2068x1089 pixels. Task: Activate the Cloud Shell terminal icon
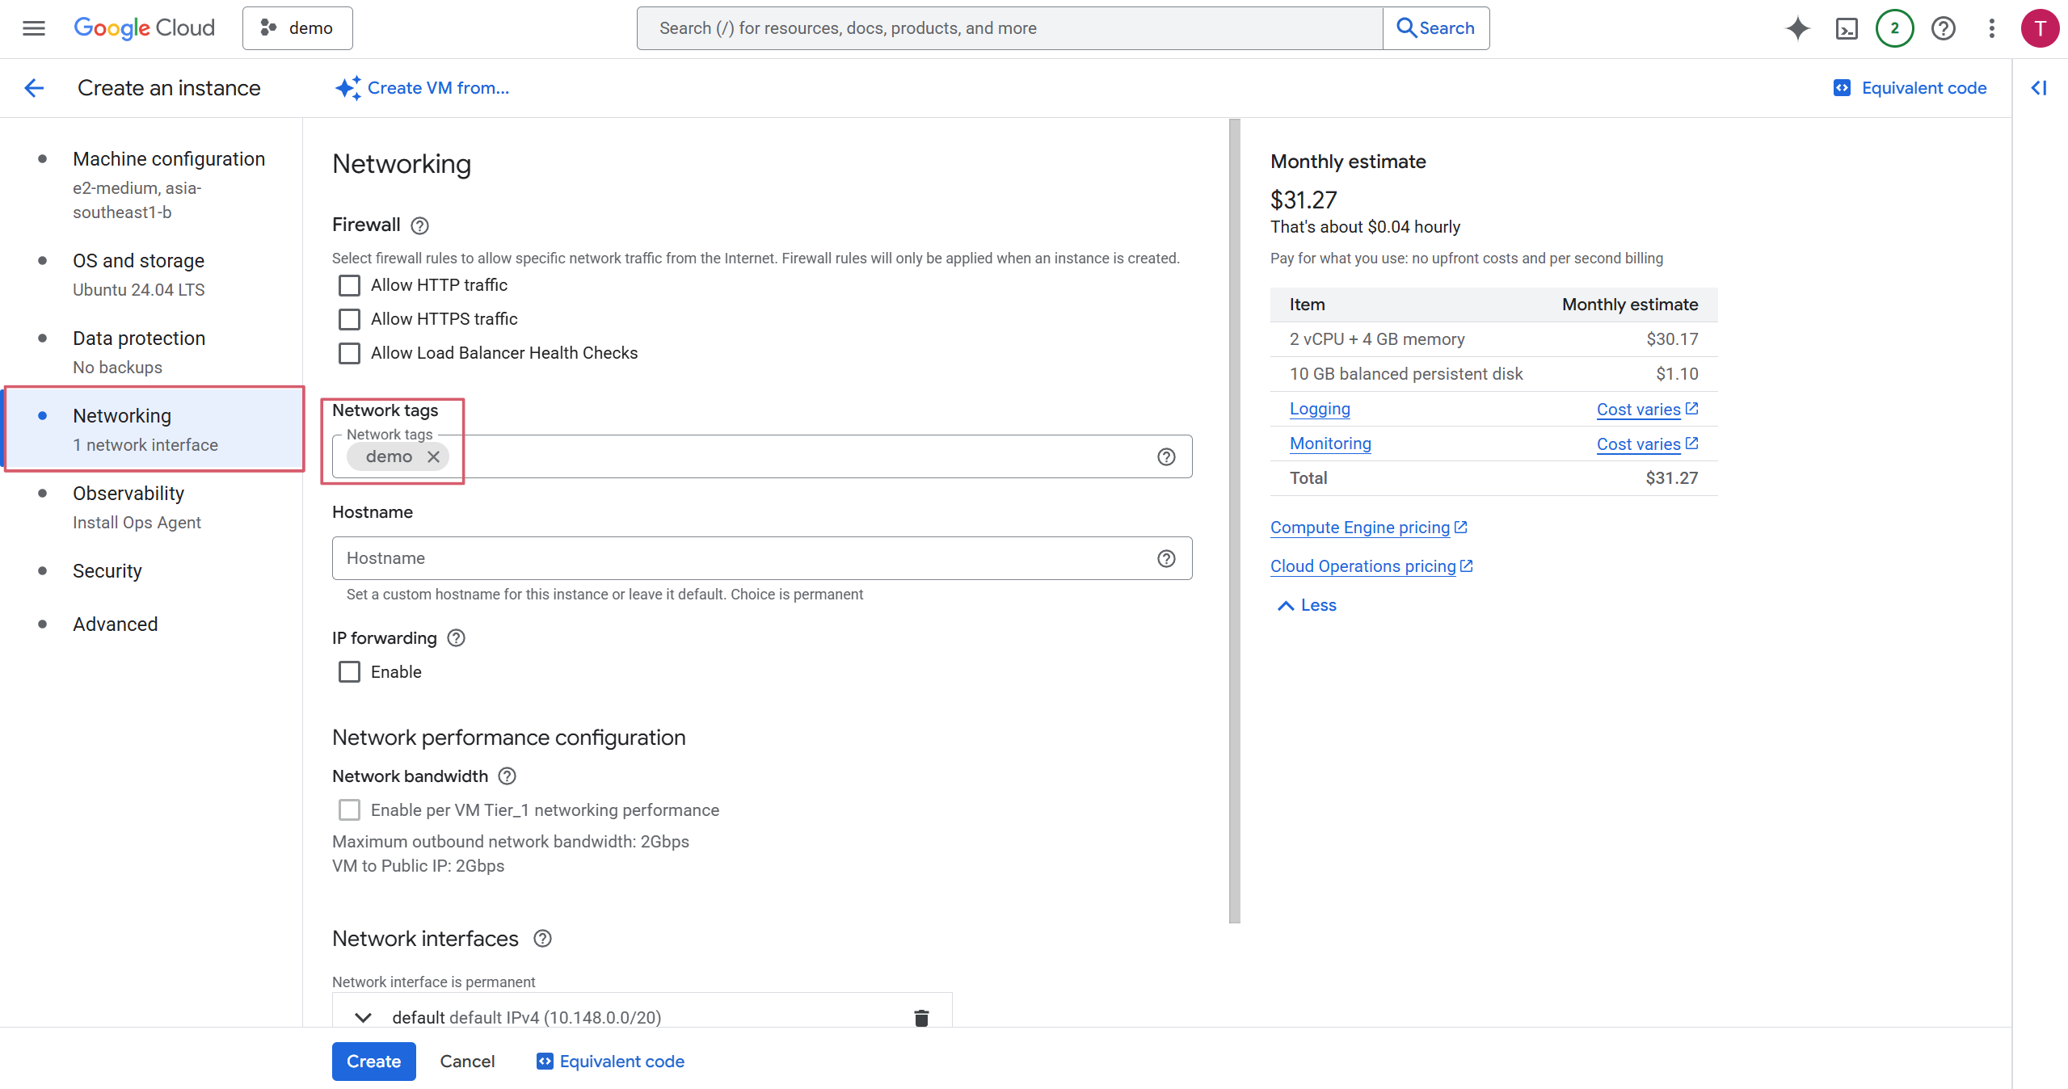(x=1847, y=28)
